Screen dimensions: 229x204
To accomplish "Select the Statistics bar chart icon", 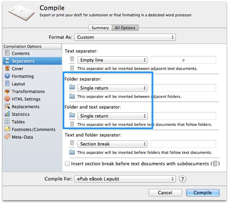I will [7, 114].
